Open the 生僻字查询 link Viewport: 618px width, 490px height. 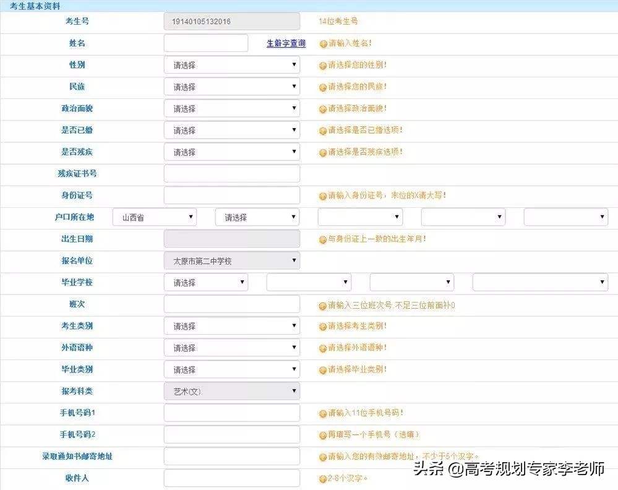[x=285, y=43]
